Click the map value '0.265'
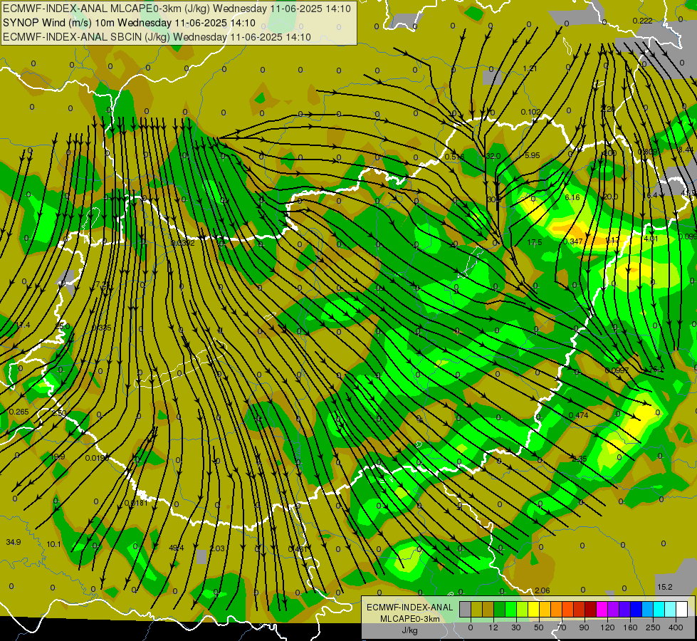697x641 pixels. (19, 412)
